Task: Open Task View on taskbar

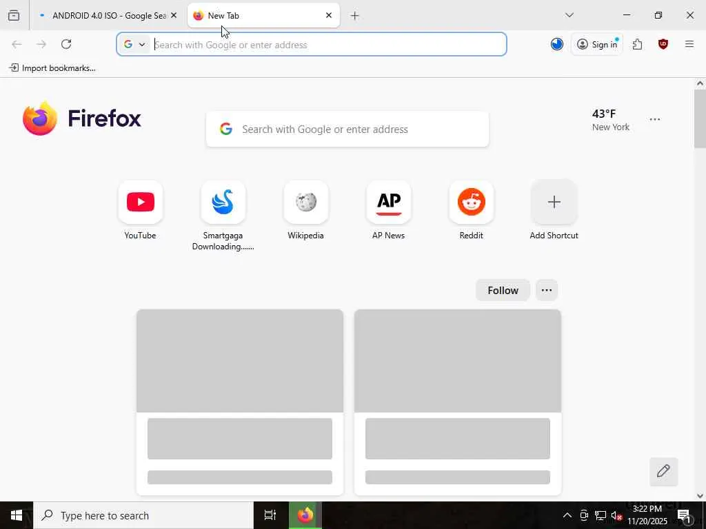Action: point(270,515)
